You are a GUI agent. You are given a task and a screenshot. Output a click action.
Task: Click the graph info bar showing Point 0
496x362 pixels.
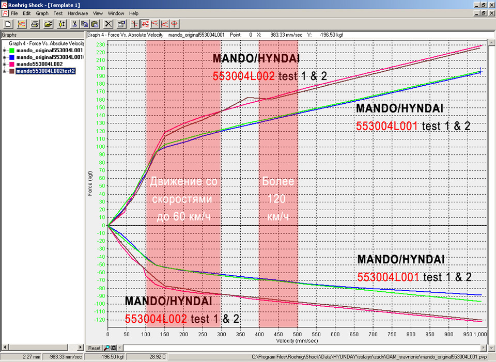pyautogui.click(x=290, y=35)
